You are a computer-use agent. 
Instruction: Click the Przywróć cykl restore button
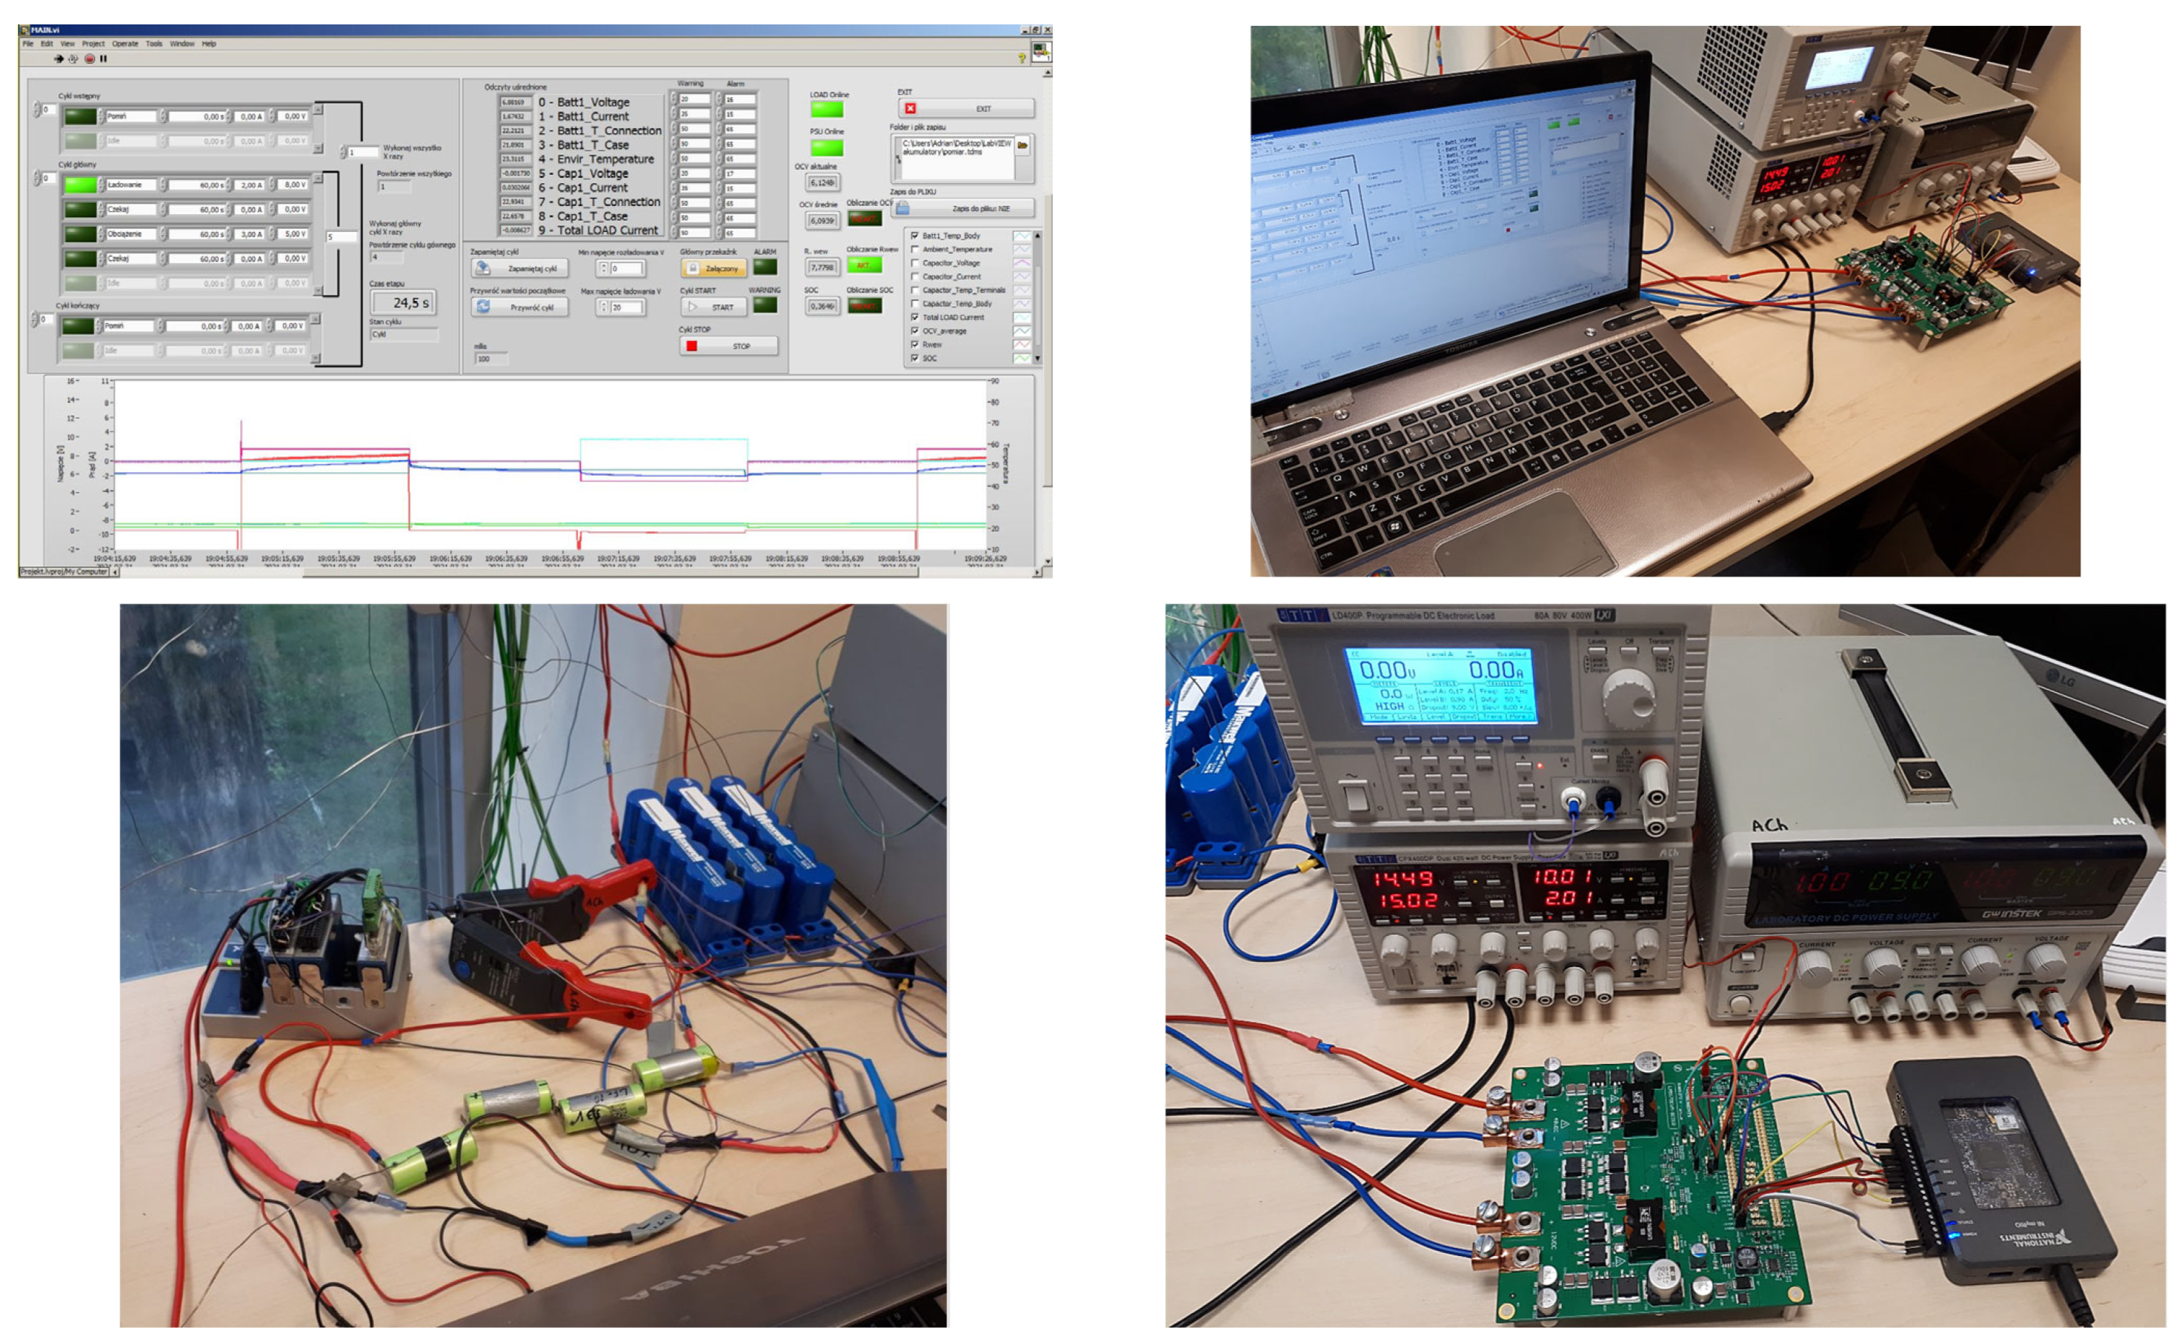(521, 308)
